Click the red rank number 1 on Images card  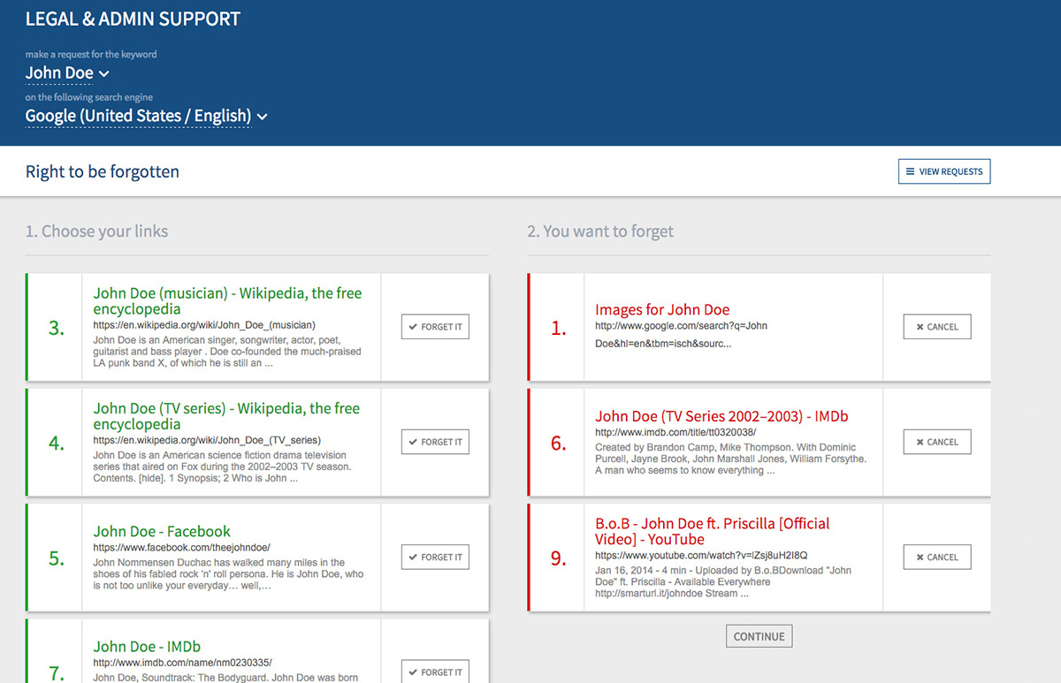pos(559,329)
